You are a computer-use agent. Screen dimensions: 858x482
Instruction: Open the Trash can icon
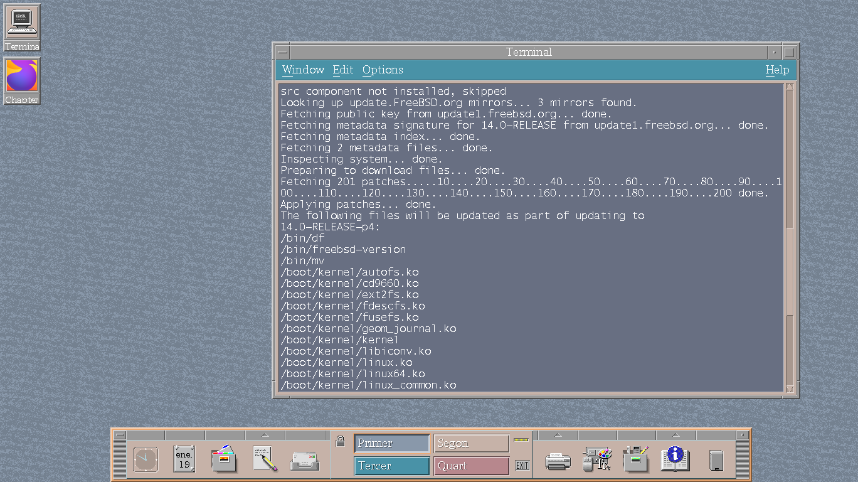click(x=716, y=461)
